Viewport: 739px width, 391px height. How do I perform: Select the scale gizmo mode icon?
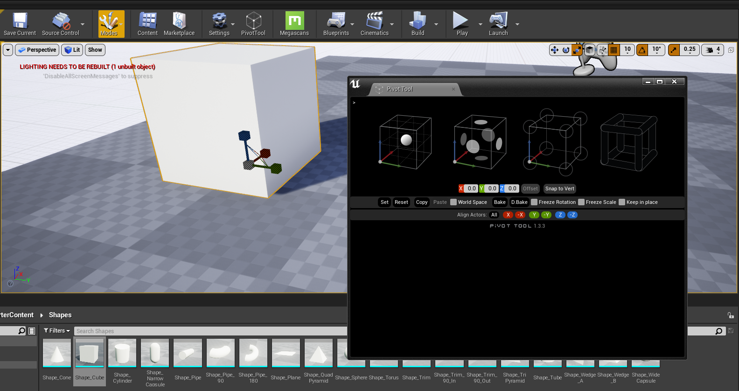[x=577, y=50]
